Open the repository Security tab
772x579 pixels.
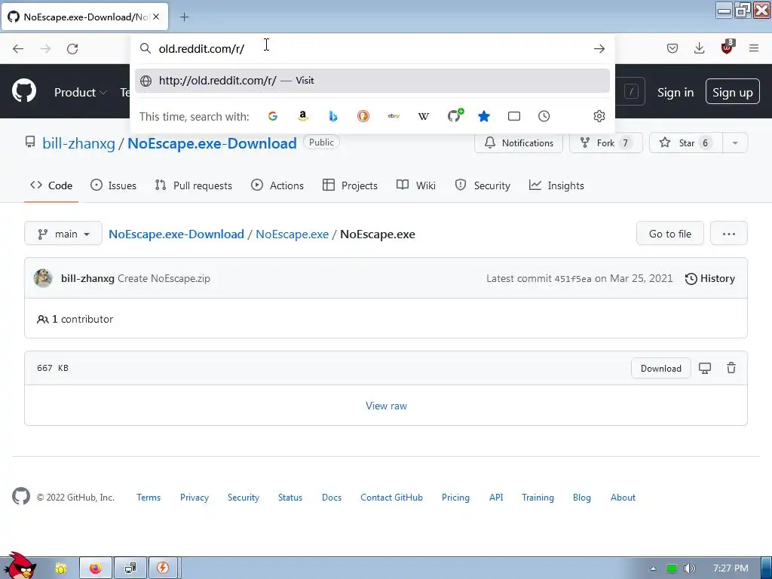pyautogui.click(x=482, y=185)
